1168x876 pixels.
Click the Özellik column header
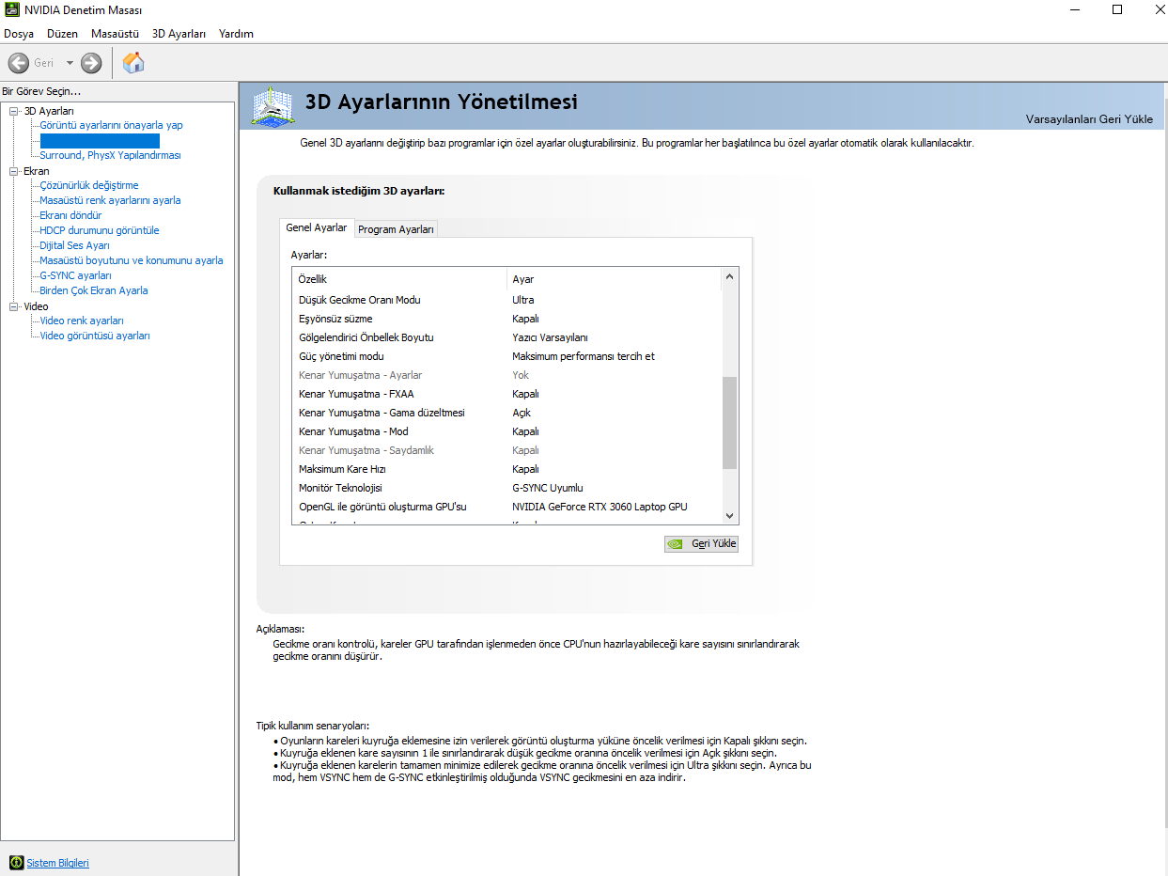tap(399, 279)
